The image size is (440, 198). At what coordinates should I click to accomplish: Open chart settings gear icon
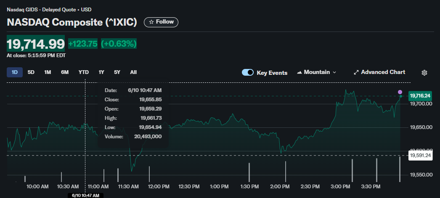[424, 73]
